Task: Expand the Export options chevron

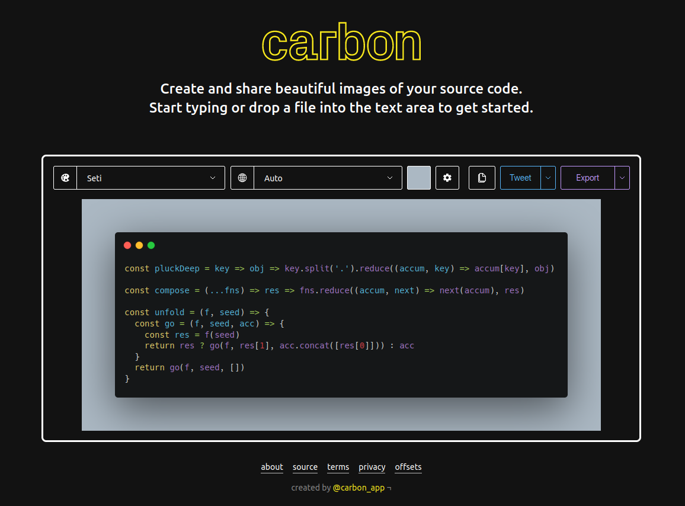Action: pos(622,178)
